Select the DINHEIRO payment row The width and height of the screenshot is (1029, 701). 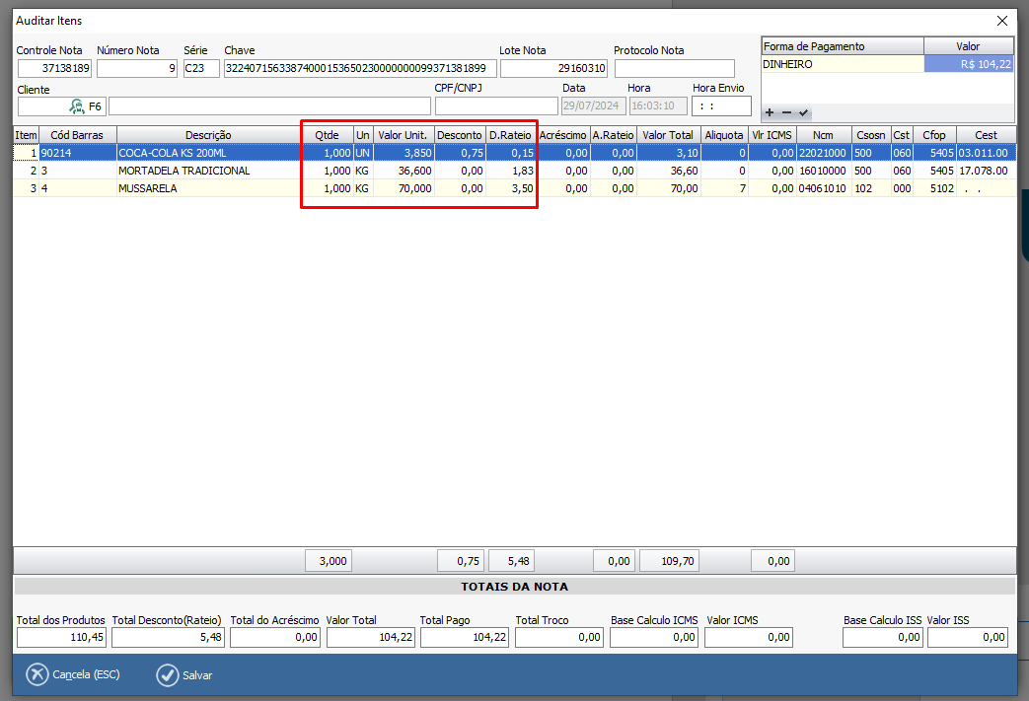(842, 64)
